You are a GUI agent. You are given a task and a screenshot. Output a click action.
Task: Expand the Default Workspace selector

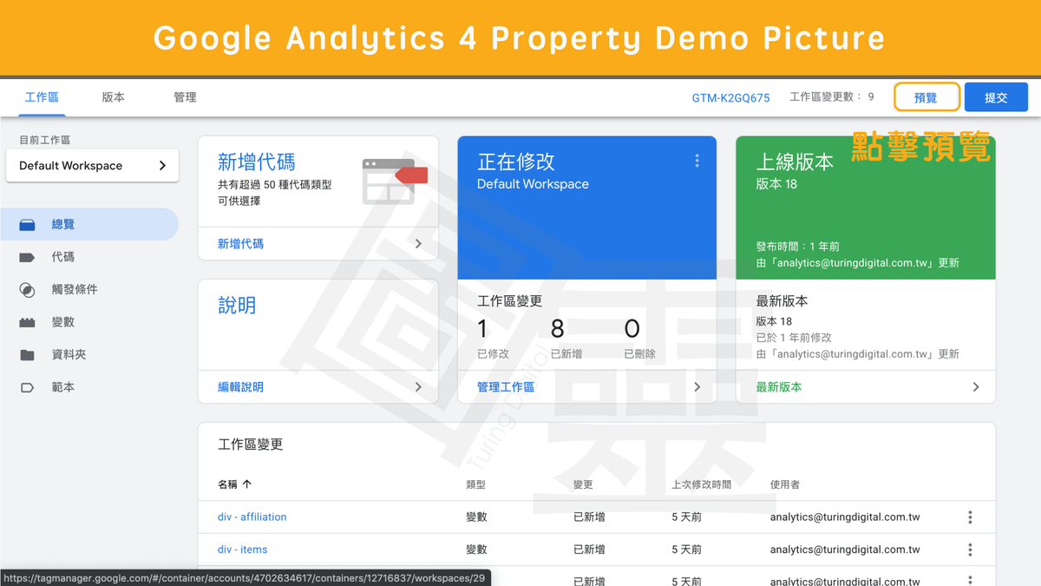pos(92,166)
